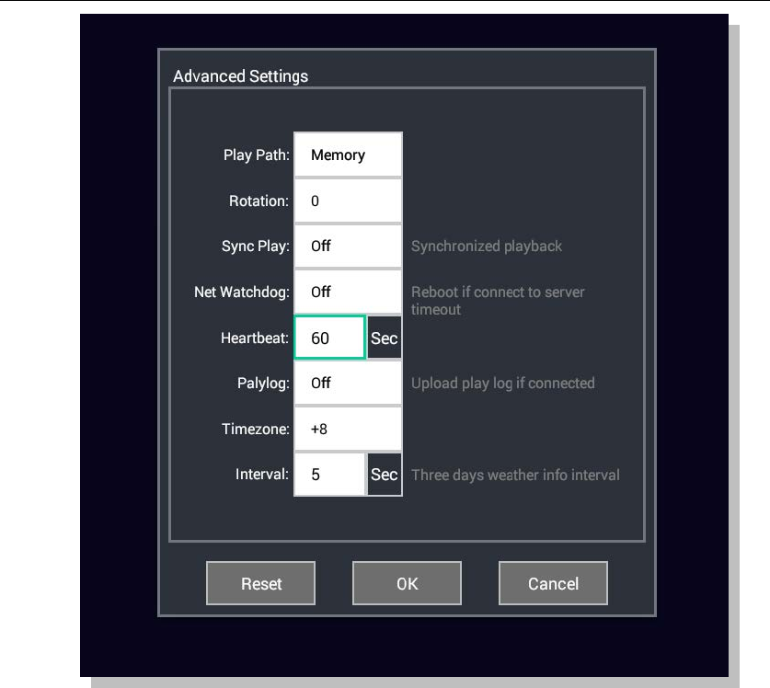Click the 'Palylog:' label
The width and height of the screenshot is (770, 688).
[263, 383]
